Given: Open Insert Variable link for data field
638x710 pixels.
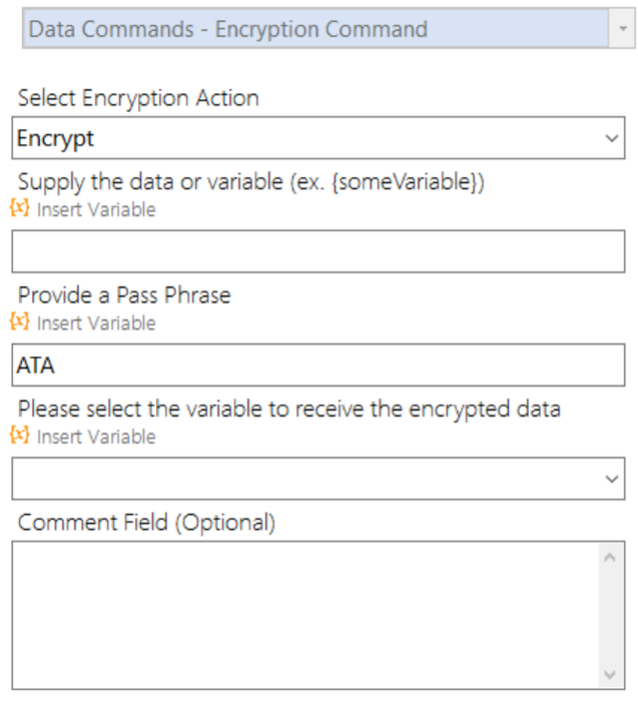Looking at the screenshot, I should click(96, 210).
